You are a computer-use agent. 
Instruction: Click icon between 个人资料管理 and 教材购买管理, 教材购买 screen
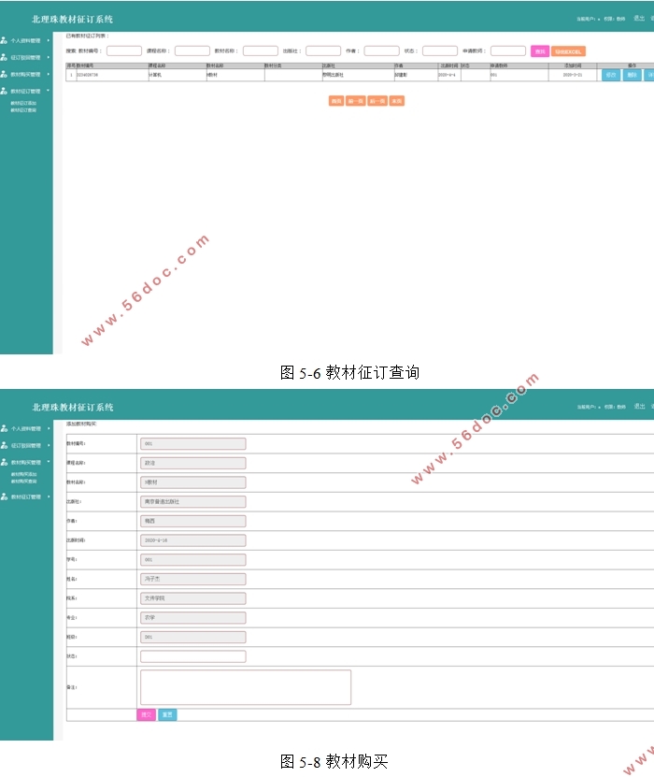coord(4,445)
